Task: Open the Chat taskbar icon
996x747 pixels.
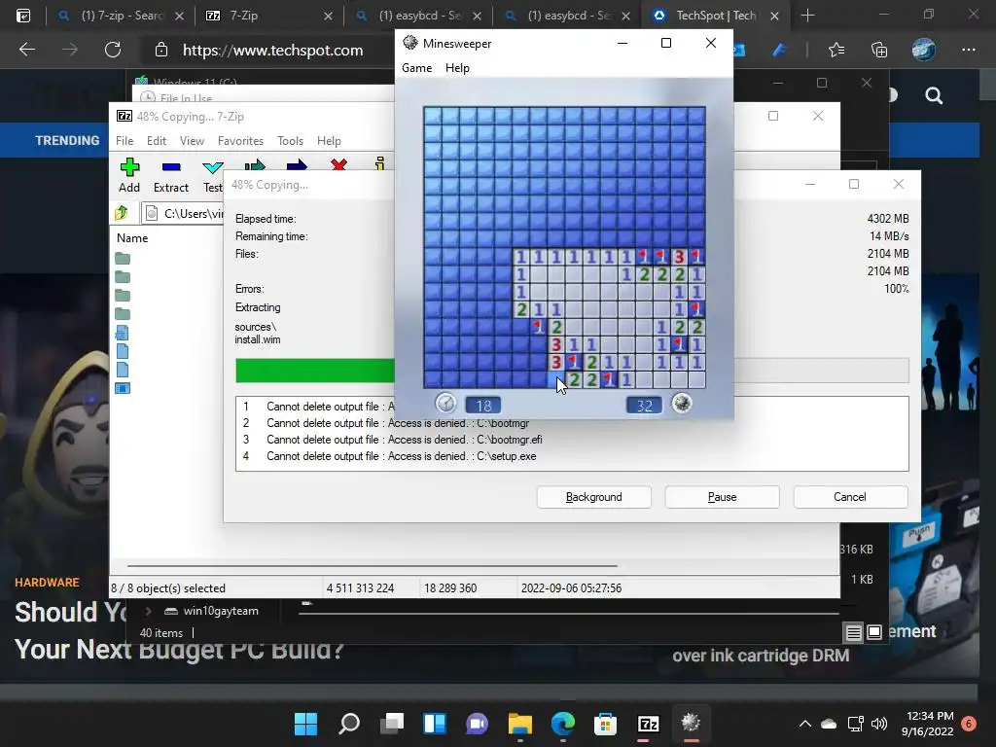Action: pos(477,723)
